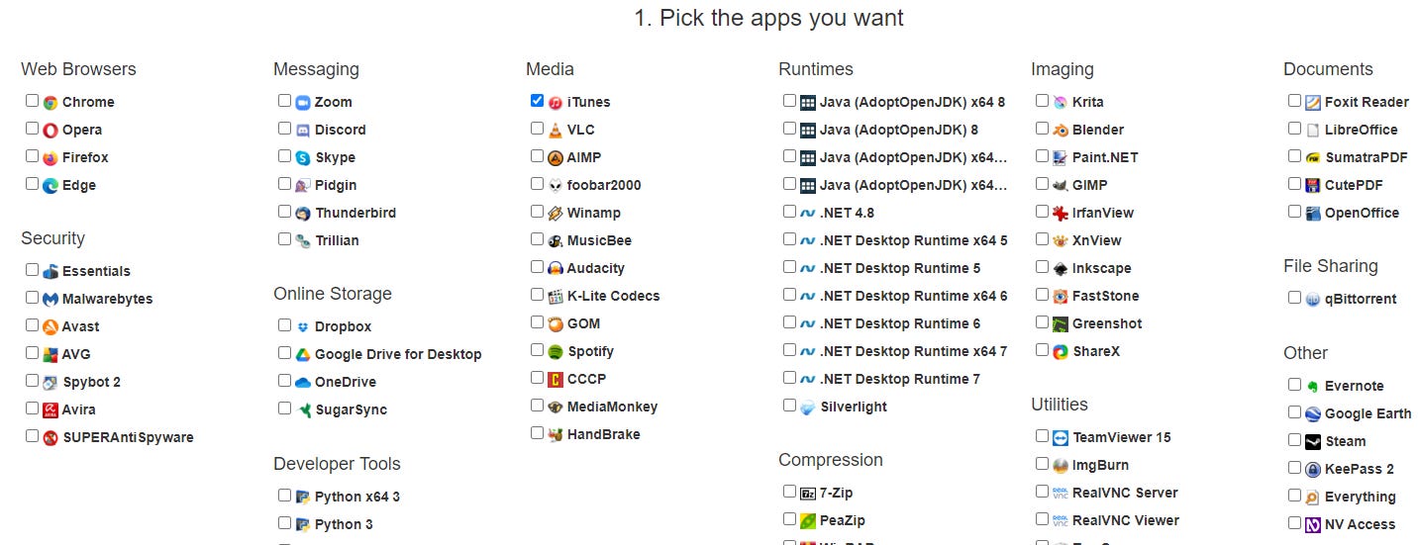Click the Avast icon
Viewport: 1418px width, 545px height.
[x=51, y=326]
